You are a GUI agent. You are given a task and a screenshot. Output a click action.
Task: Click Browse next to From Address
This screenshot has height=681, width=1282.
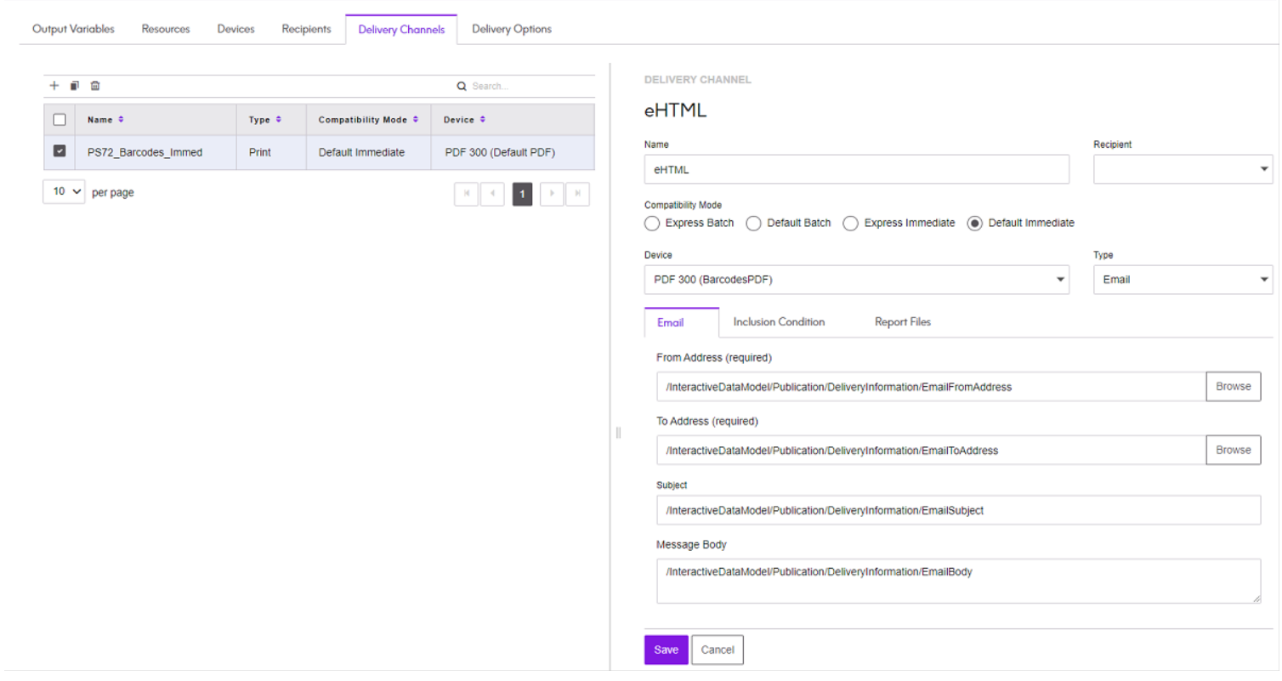[x=1233, y=386]
